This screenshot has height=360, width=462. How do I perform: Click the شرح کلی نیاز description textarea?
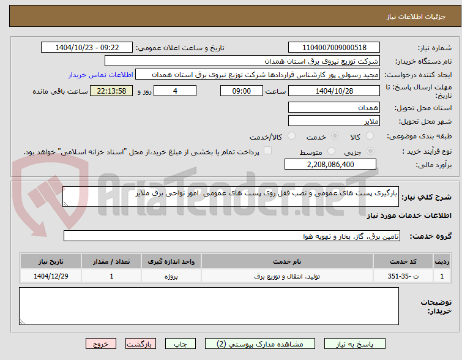231,197
